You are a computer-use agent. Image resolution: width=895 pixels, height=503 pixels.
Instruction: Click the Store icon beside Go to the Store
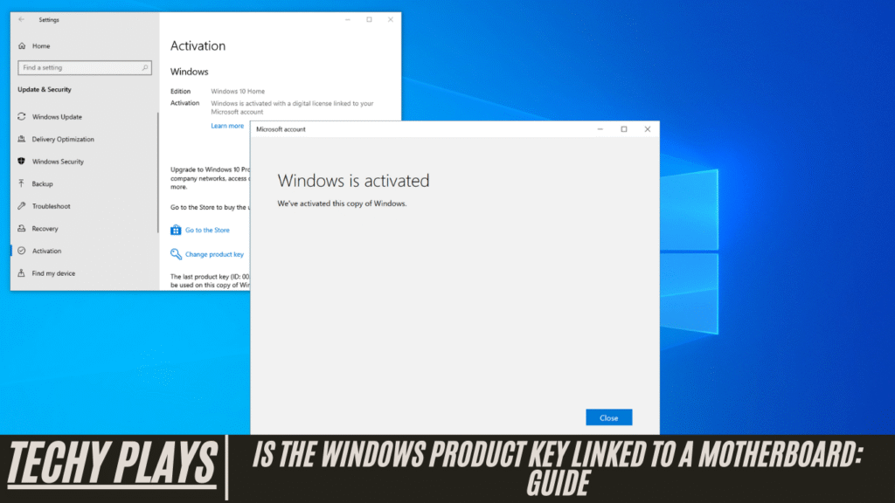point(176,230)
